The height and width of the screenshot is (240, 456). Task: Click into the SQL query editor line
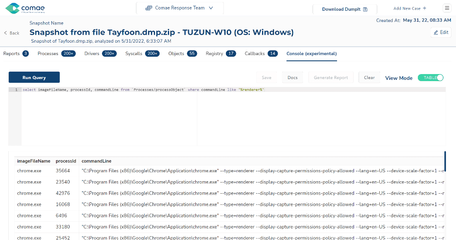tap(233, 90)
